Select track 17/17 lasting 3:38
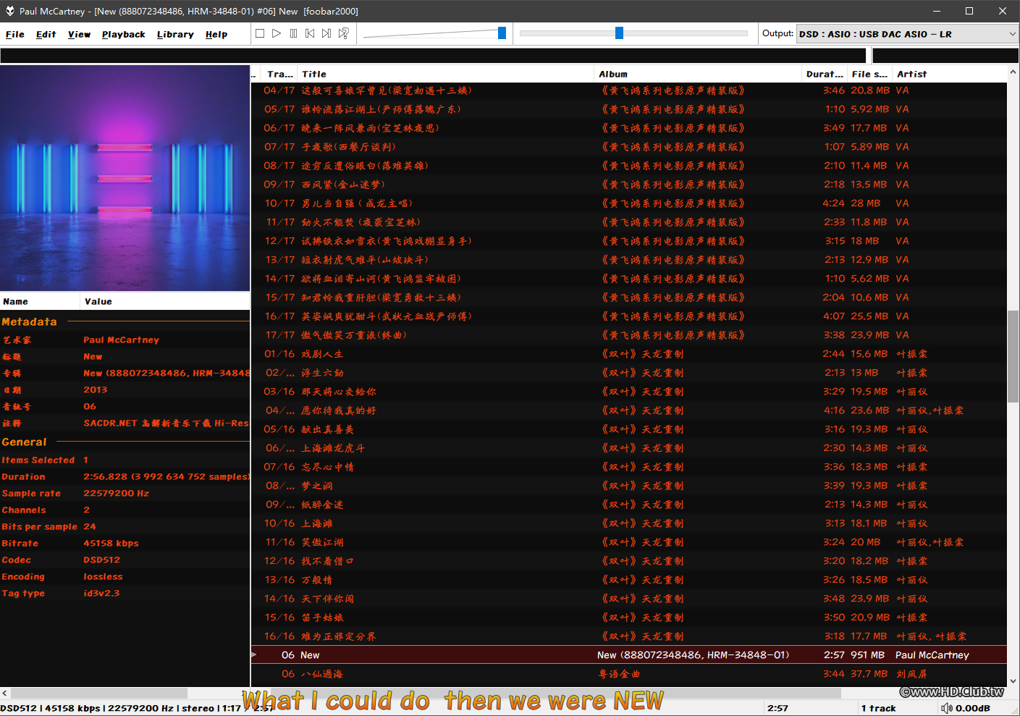The height and width of the screenshot is (716, 1020). 628,335
